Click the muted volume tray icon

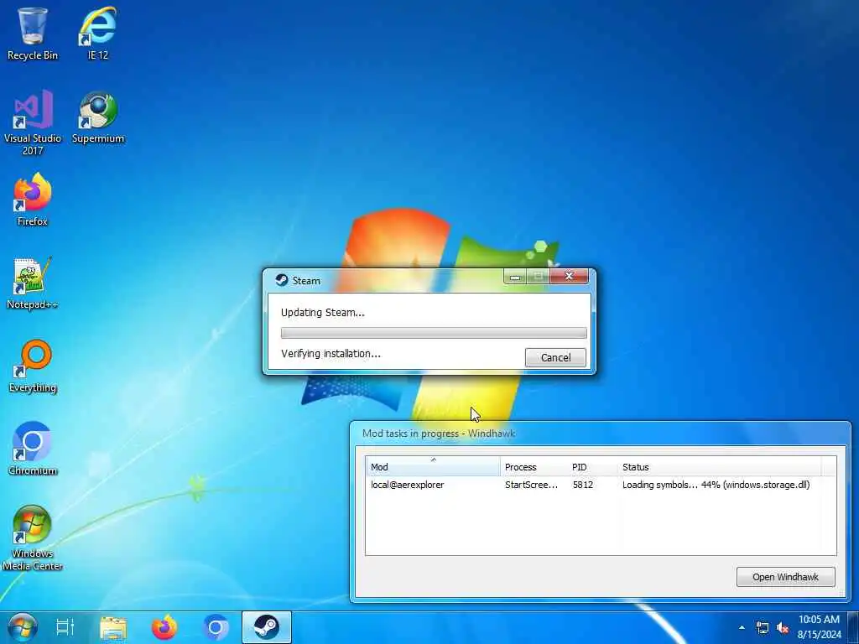coord(783,627)
